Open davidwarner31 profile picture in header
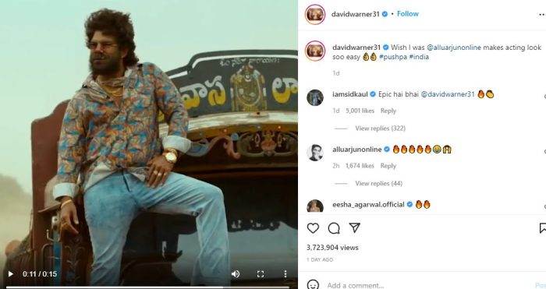This screenshot has width=546, height=289. [x=315, y=14]
